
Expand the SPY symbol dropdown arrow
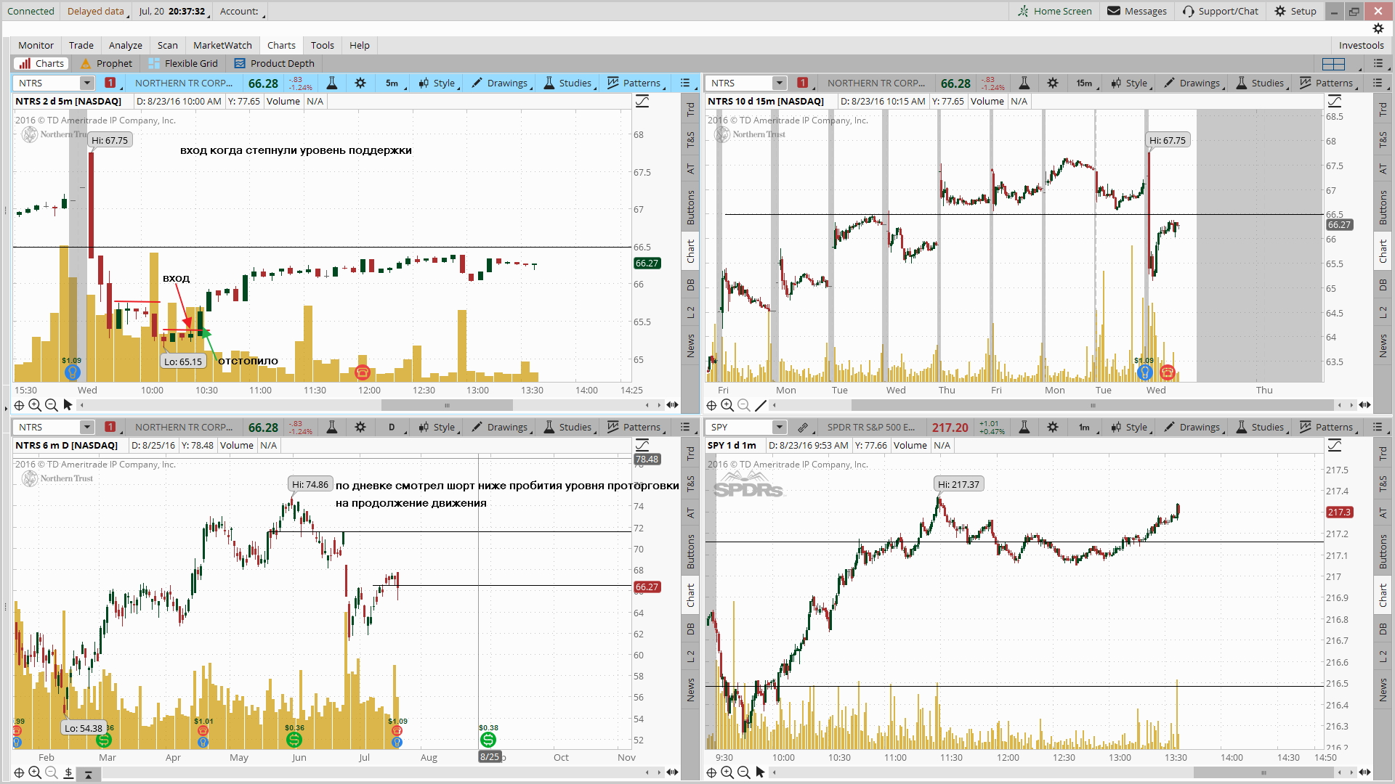780,427
